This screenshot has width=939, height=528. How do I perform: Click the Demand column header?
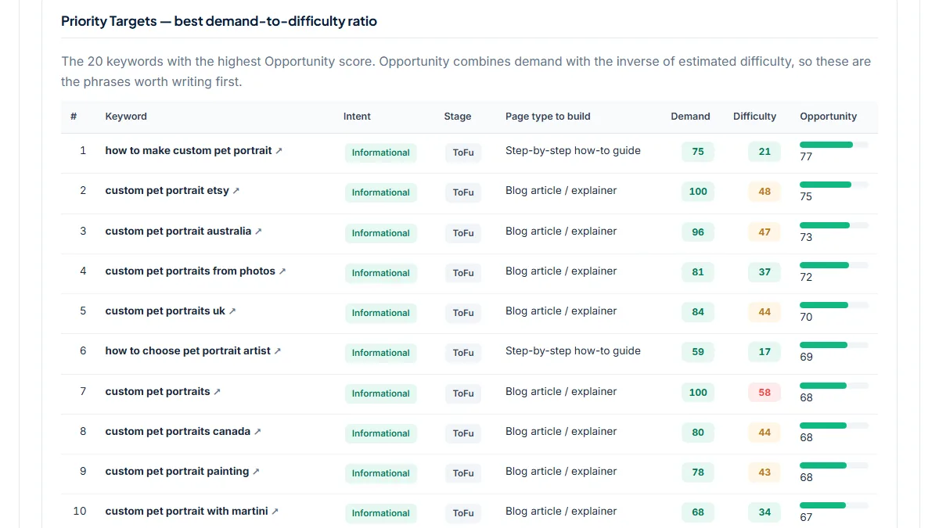(690, 117)
